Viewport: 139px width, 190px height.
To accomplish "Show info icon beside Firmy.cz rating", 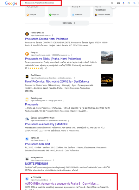I will [x=46, y=68].
